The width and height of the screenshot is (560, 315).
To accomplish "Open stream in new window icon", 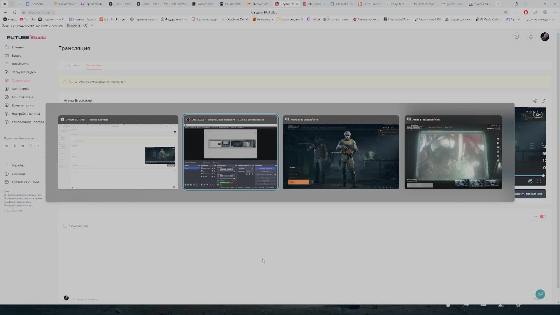I will [x=543, y=101].
